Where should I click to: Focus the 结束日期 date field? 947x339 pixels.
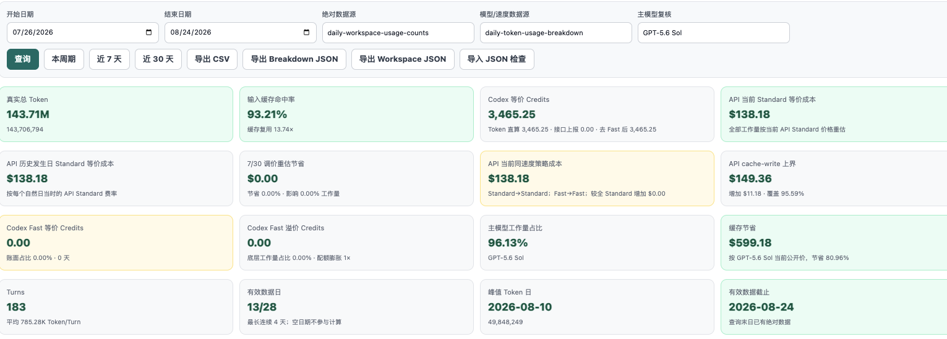tap(241, 33)
